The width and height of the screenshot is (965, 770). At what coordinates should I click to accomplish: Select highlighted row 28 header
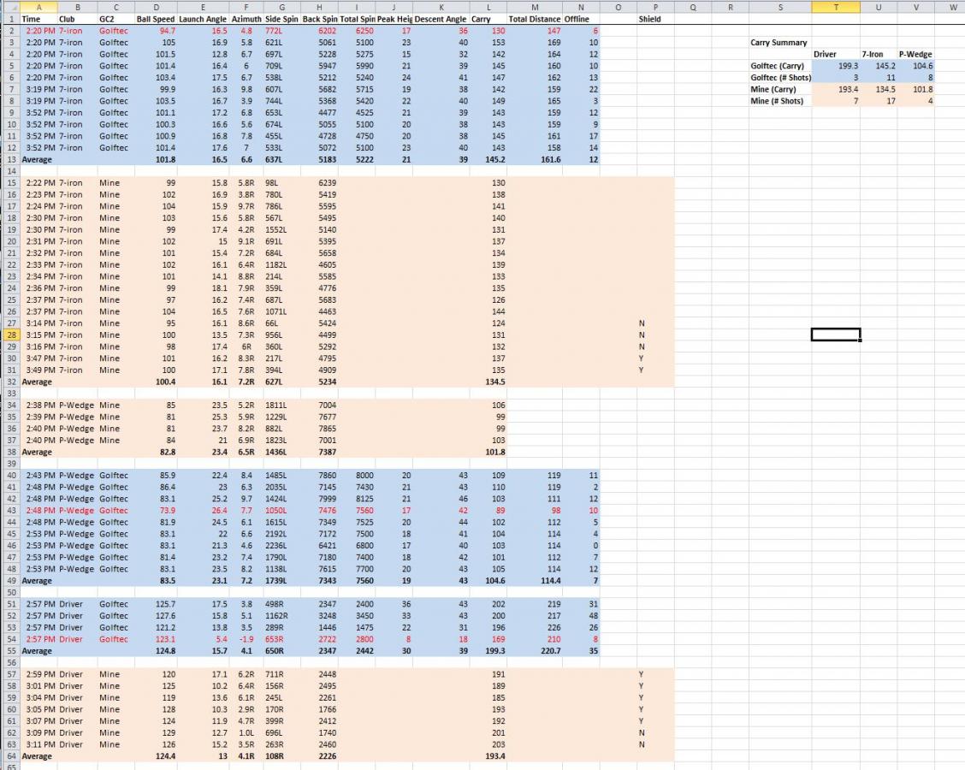tap(10, 335)
